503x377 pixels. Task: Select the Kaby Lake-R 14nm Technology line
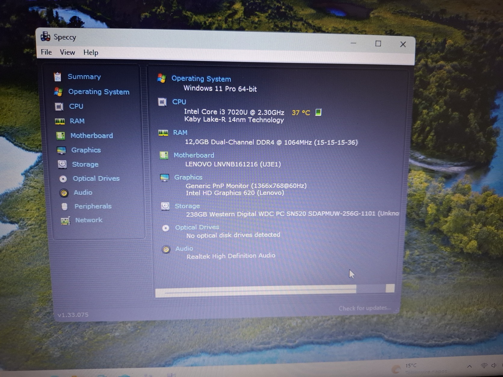[234, 120]
